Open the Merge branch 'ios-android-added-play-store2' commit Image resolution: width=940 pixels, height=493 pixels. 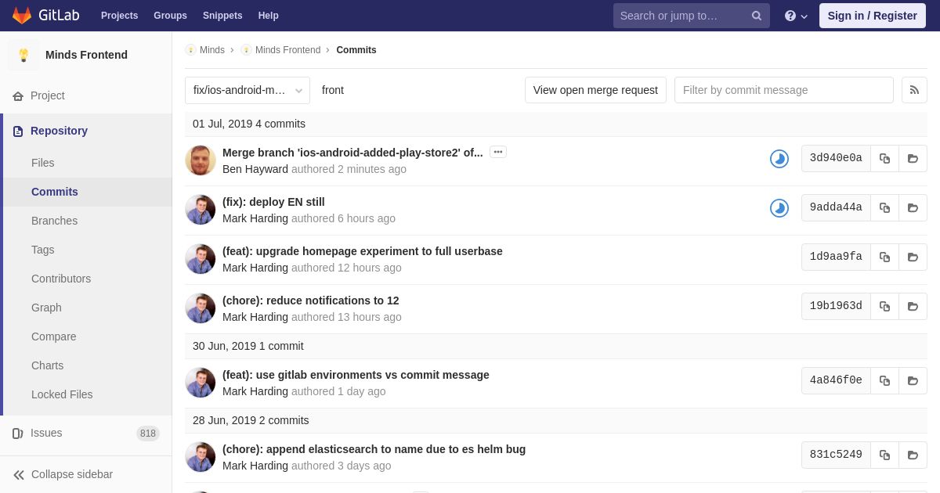[x=352, y=153]
